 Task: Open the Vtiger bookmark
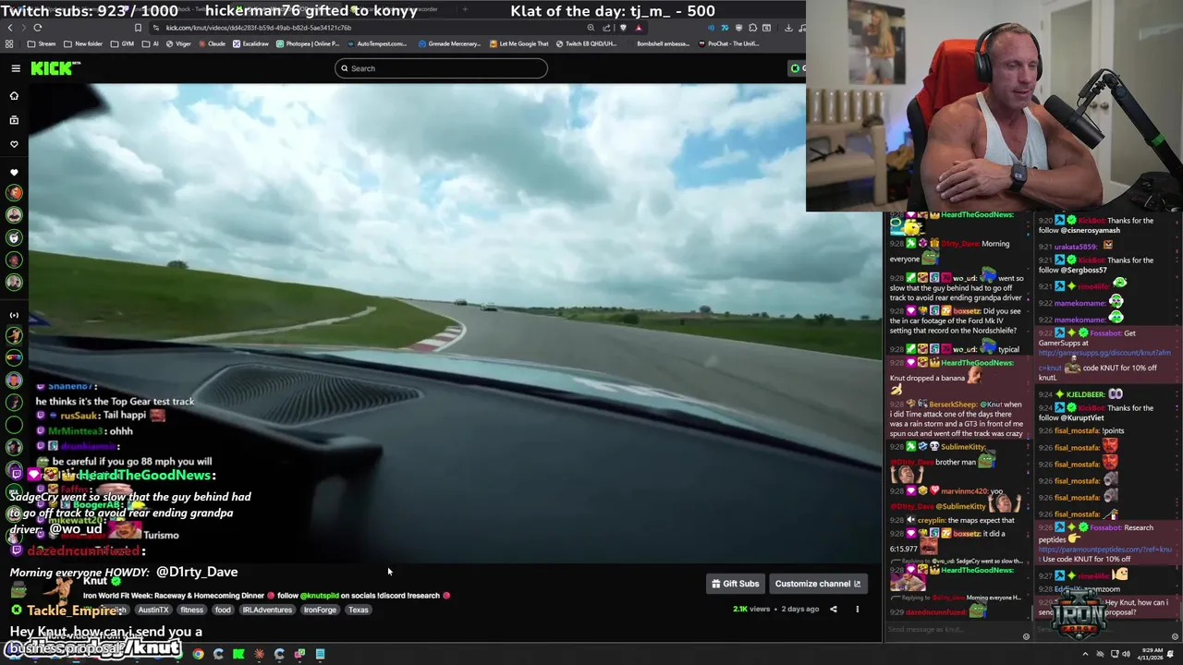178,43
